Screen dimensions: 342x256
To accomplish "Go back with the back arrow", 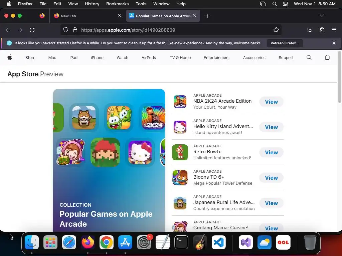I will click(x=8, y=30).
